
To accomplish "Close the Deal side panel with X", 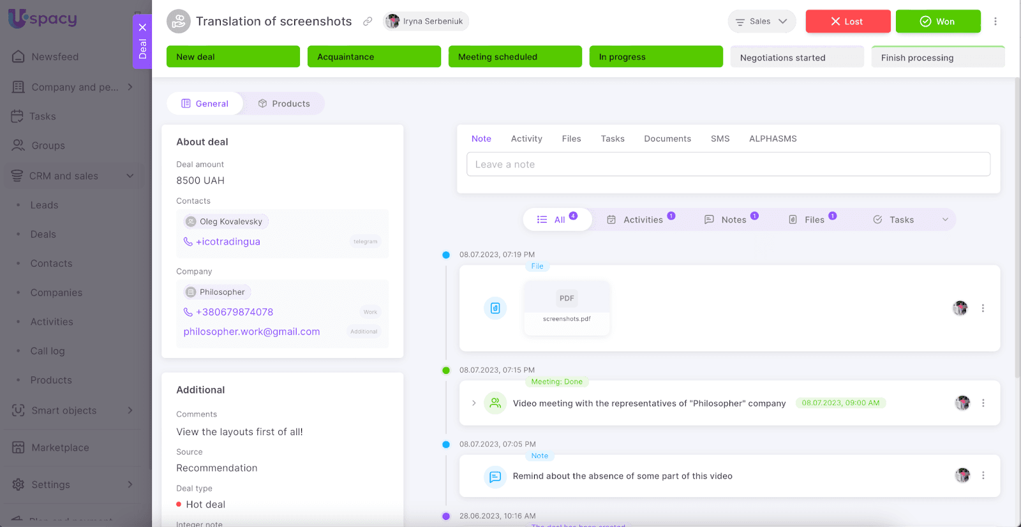I will click(x=142, y=27).
